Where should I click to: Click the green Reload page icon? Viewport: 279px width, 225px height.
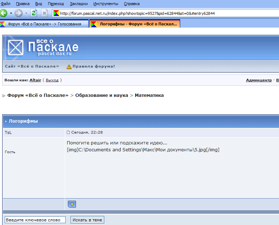pos(34,13)
